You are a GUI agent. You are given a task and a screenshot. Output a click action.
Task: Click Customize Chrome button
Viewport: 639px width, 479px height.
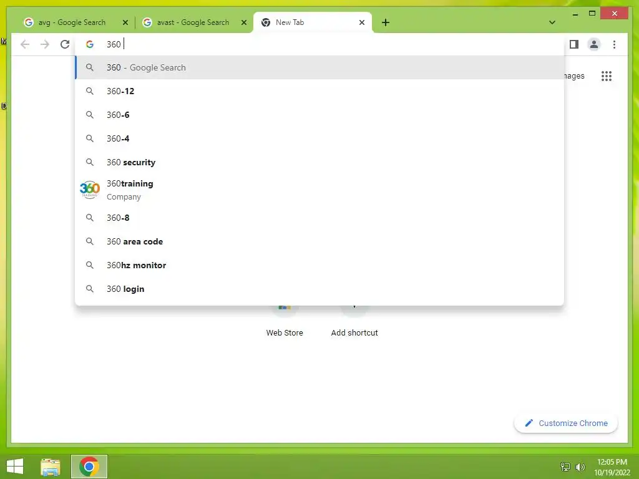(x=565, y=423)
